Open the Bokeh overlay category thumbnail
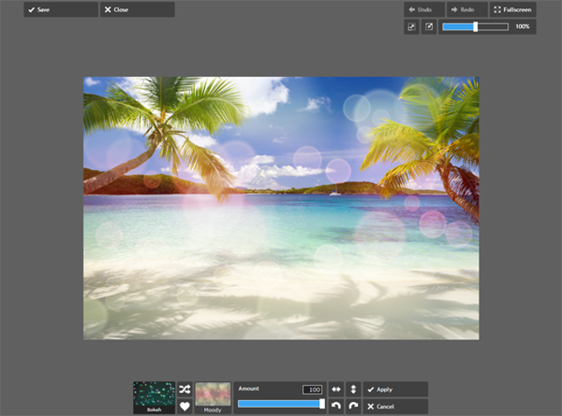The height and width of the screenshot is (416, 562). pyautogui.click(x=154, y=398)
